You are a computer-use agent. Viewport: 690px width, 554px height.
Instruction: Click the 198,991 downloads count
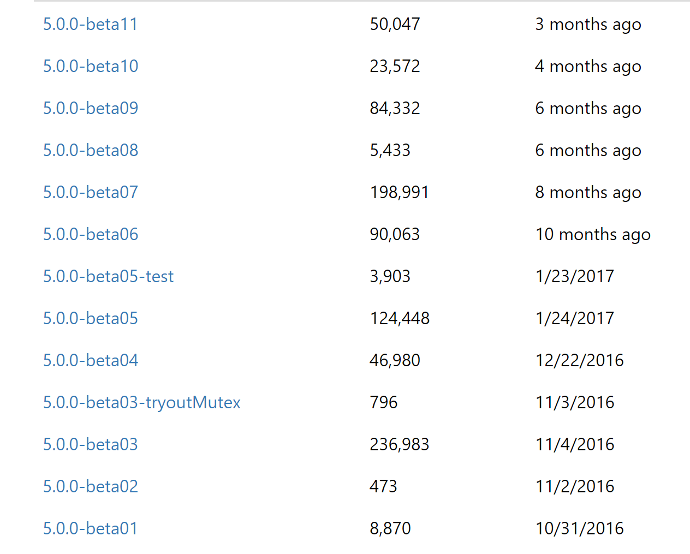[400, 192]
